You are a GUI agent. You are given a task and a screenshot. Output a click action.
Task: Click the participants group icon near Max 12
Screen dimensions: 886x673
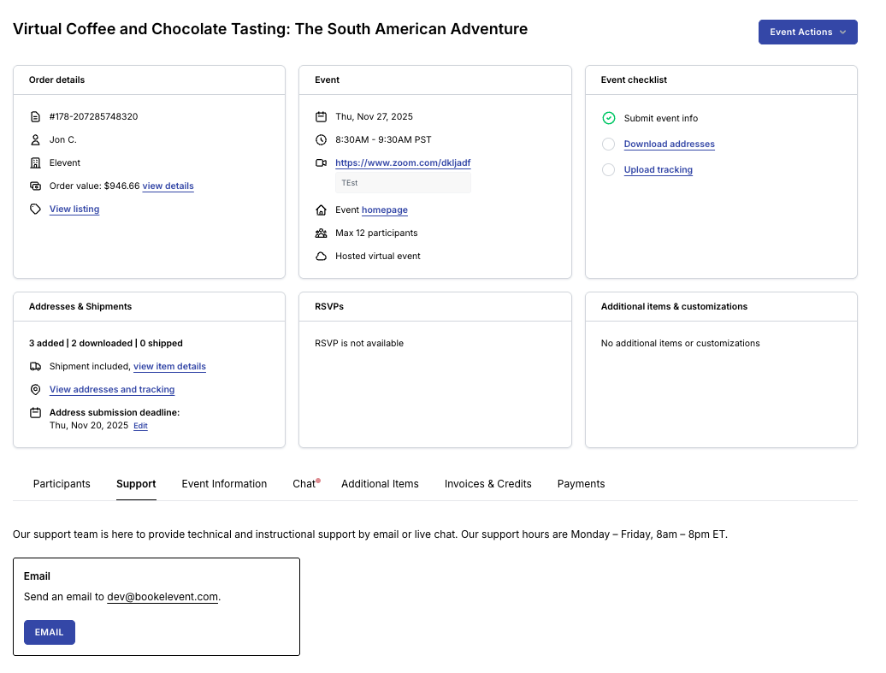tap(321, 233)
